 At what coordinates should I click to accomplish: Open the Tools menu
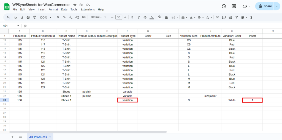coord(74,10)
